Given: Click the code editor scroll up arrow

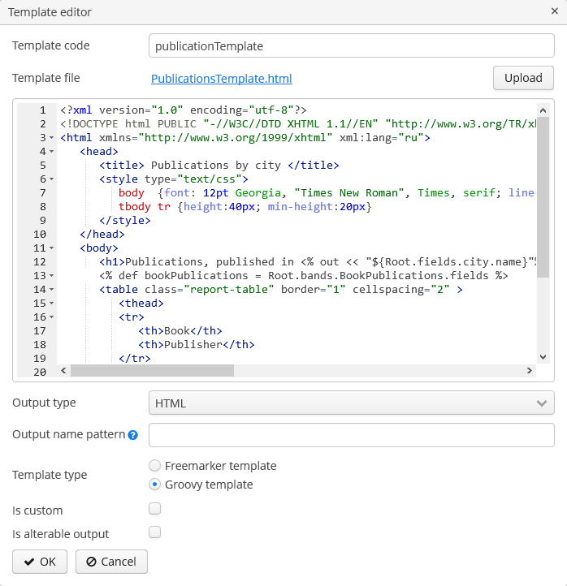Looking at the screenshot, I should click(543, 110).
